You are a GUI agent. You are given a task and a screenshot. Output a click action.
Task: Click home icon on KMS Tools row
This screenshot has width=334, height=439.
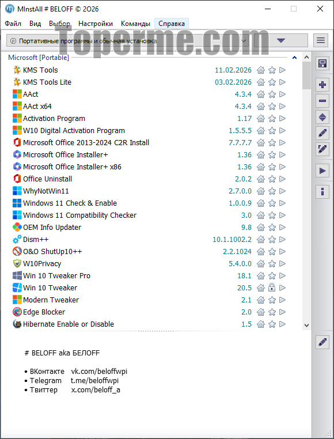click(261, 70)
